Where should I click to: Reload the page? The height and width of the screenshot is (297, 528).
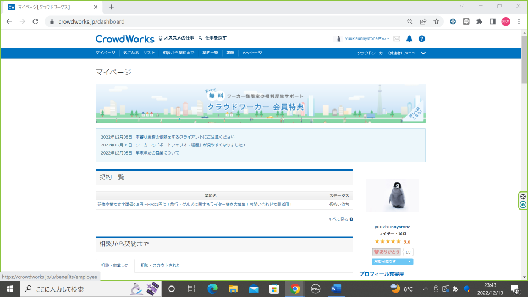(36, 21)
